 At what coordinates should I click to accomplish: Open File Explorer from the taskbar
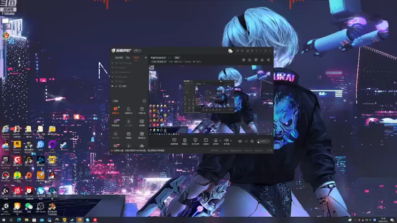(27, 220)
